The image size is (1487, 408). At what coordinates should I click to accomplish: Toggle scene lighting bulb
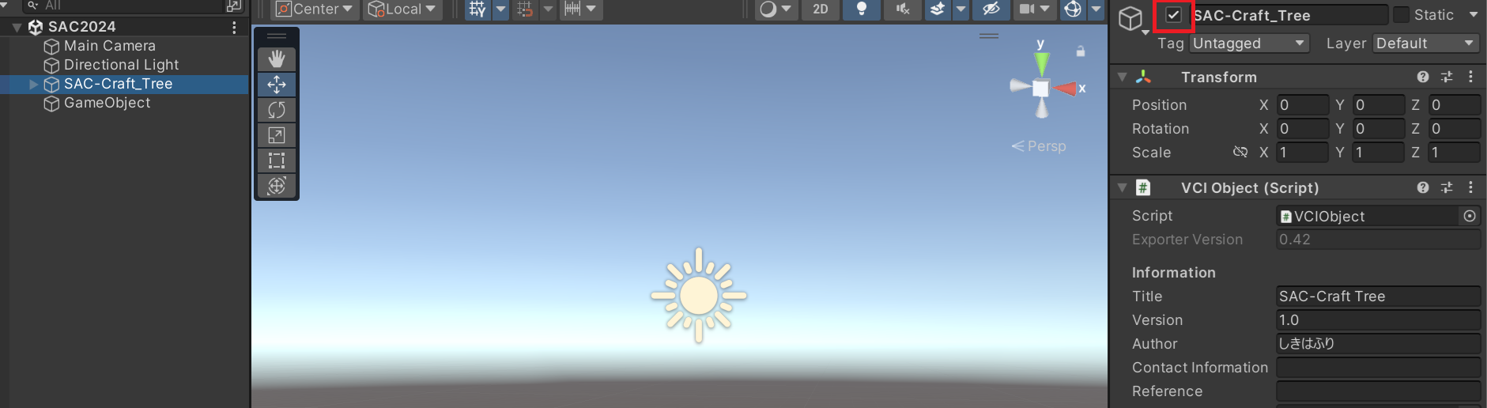point(862,9)
